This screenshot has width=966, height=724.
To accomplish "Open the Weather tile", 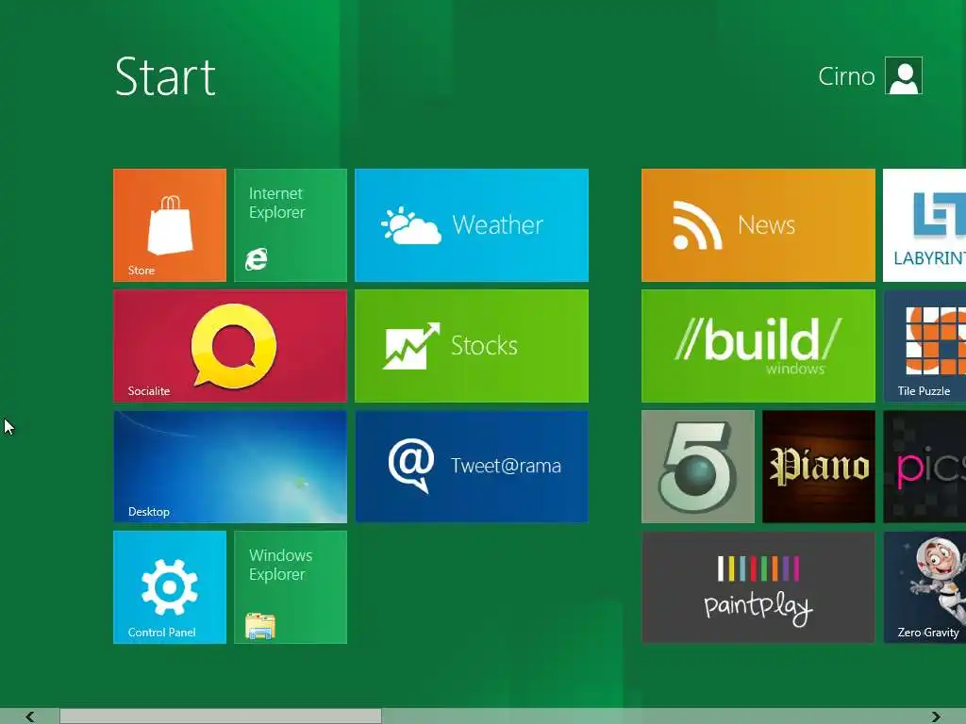I will tap(472, 225).
